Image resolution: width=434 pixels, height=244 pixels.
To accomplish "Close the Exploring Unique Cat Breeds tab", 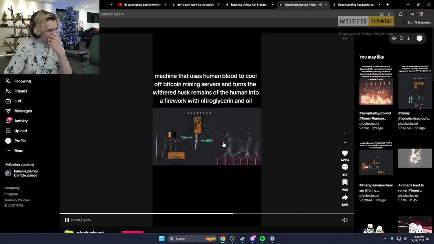I will [x=272, y=5].
